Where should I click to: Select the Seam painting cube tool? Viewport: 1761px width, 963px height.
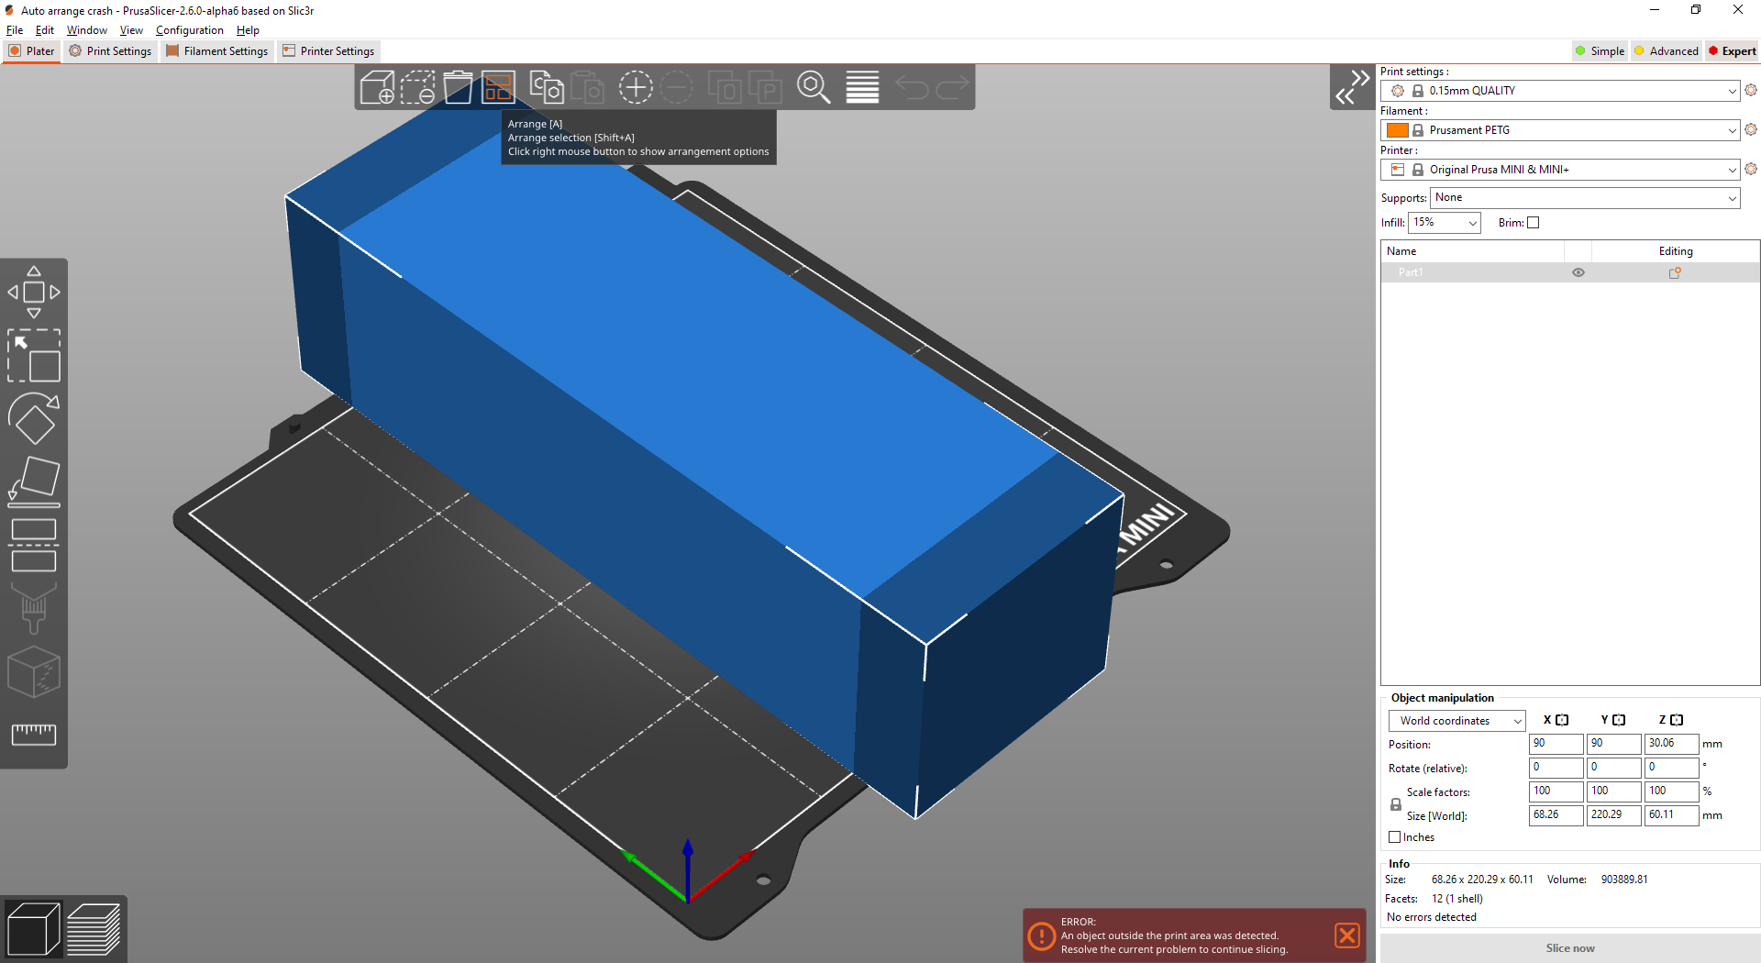[34, 672]
